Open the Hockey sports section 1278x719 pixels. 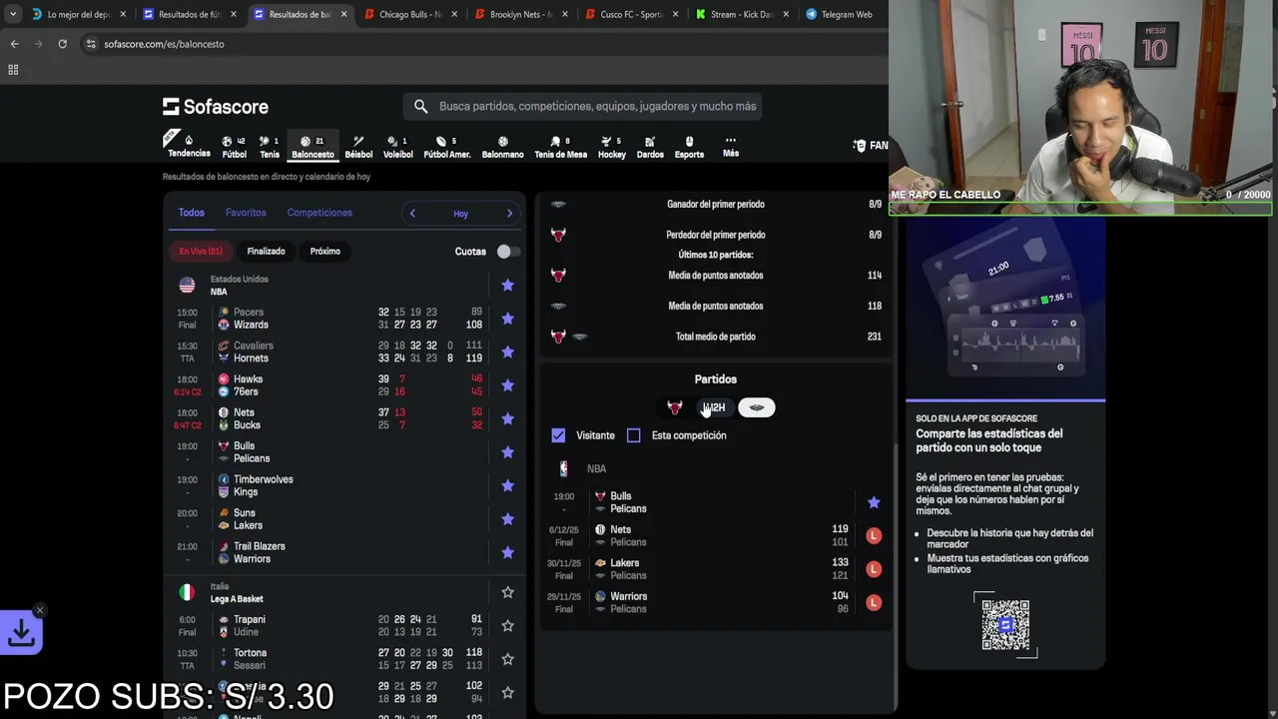coord(611,147)
